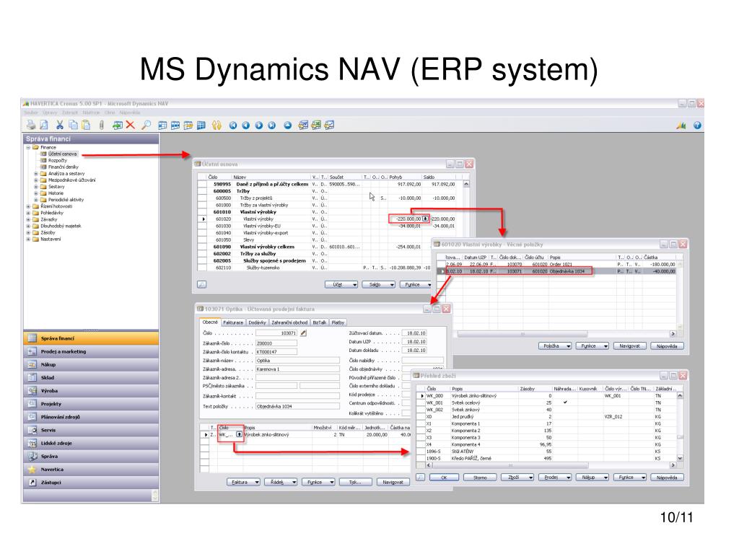Expand the Mezipodnikové účtování folder
This screenshot has height=554, width=739.
36,180
